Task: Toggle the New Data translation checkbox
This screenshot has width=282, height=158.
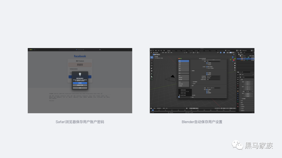Action: click(207, 93)
